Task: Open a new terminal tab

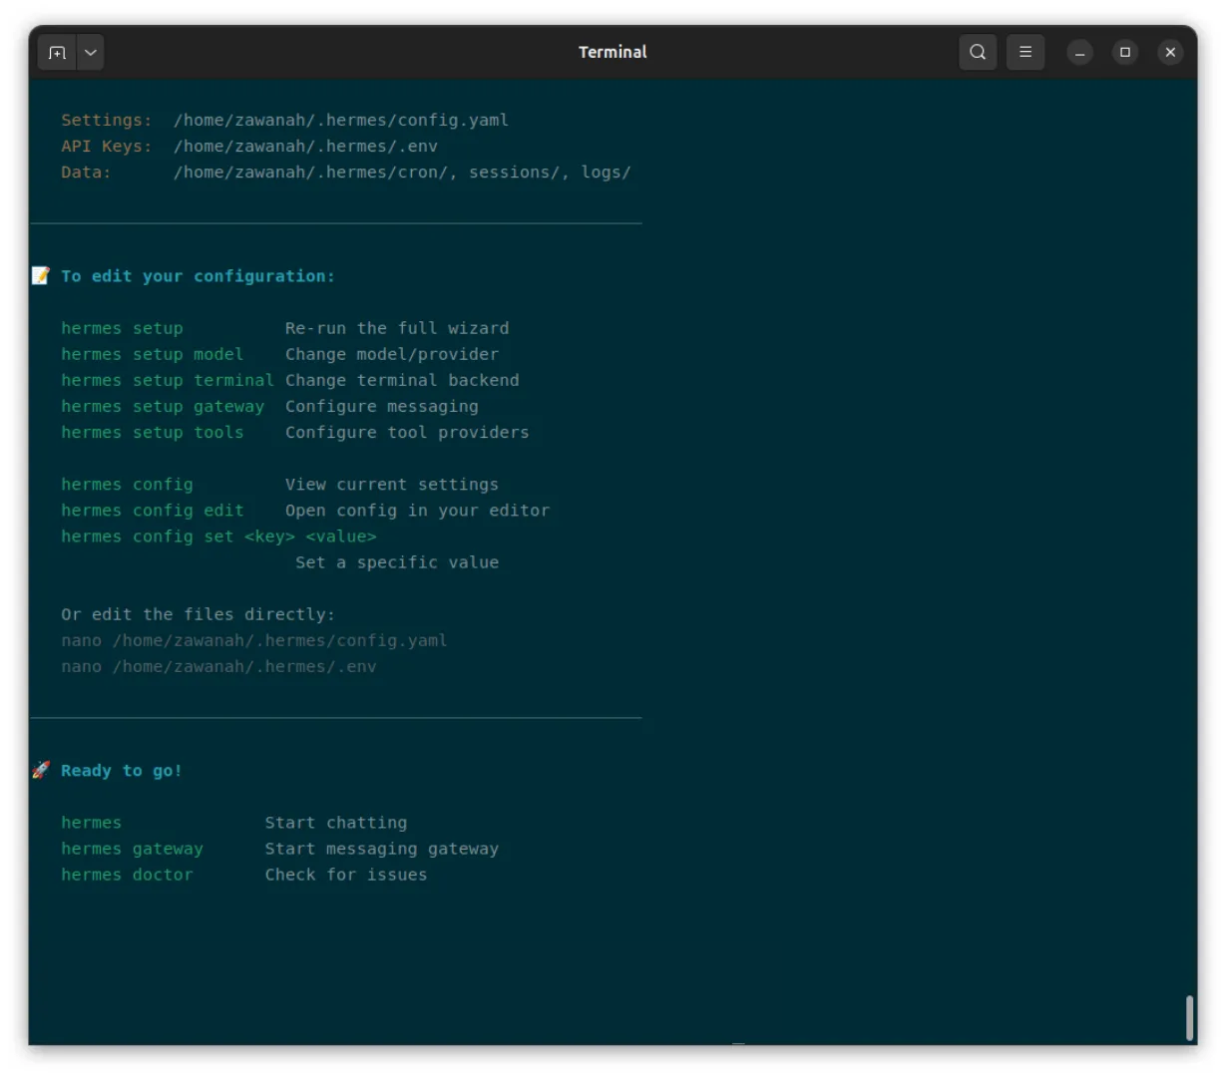Action: click(57, 52)
